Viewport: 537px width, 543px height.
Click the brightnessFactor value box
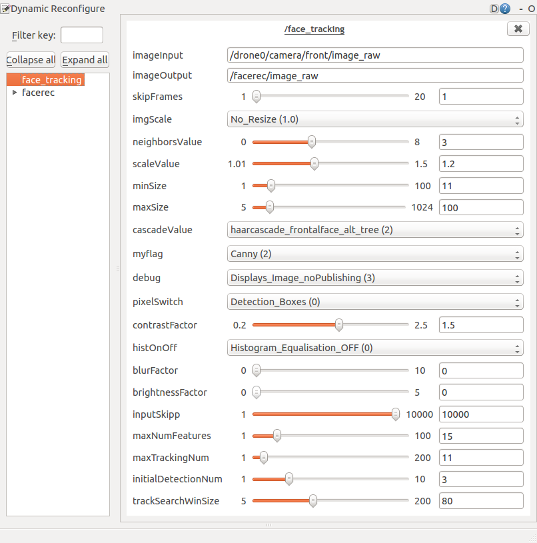click(x=481, y=392)
